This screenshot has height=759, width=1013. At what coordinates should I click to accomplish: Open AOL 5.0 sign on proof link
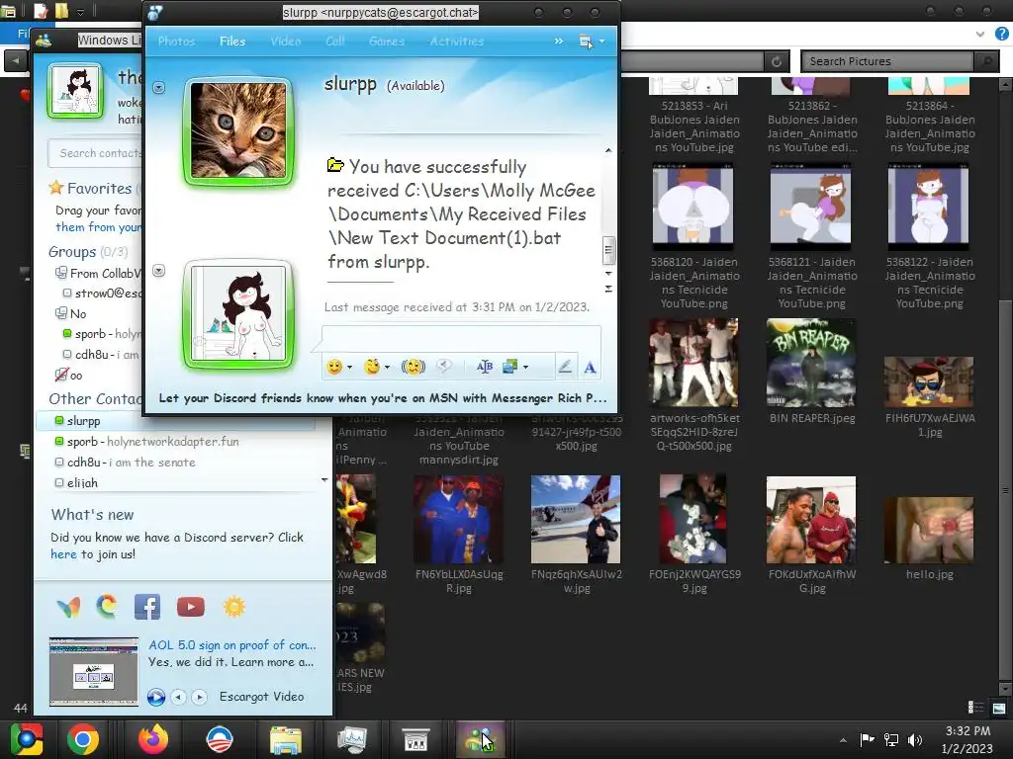coord(231,644)
